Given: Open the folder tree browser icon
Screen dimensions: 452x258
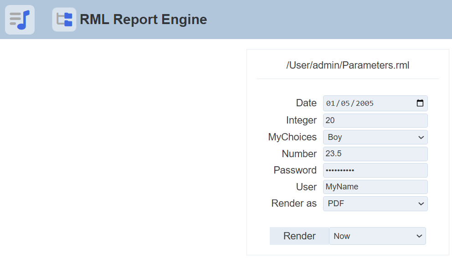Looking at the screenshot, I should tap(64, 20).
